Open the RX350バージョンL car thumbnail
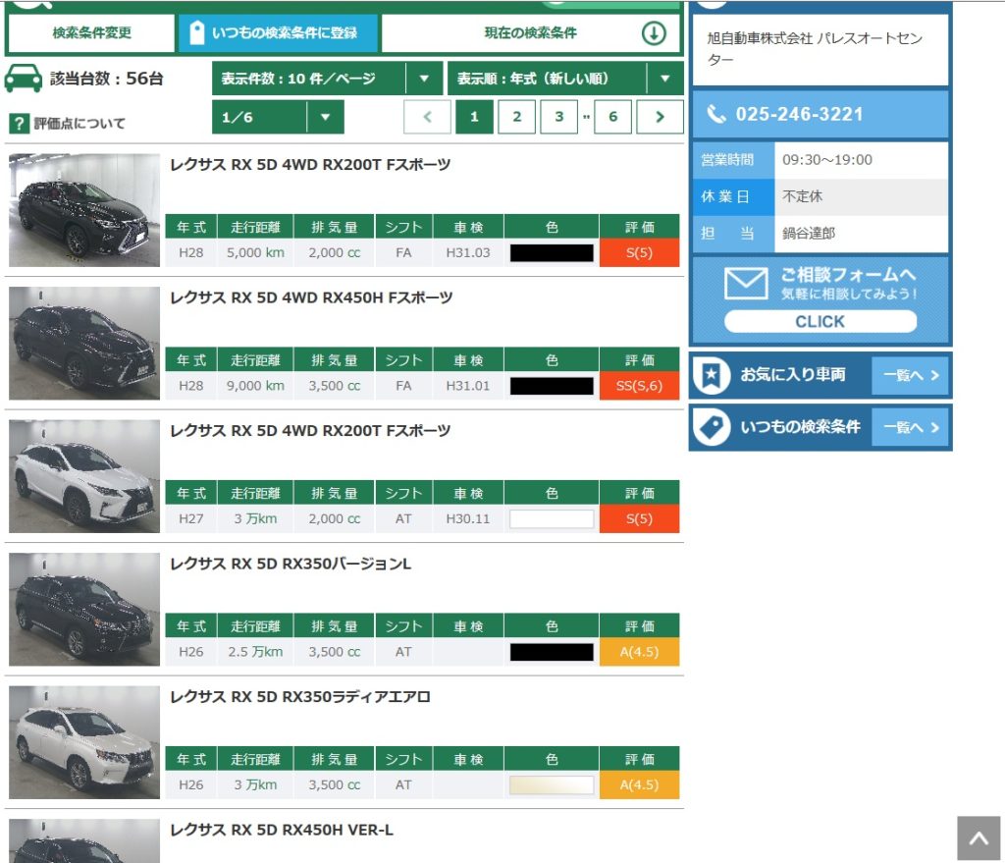The width and height of the screenshot is (1005, 863). pyautogui.click(x=84, y=609)
